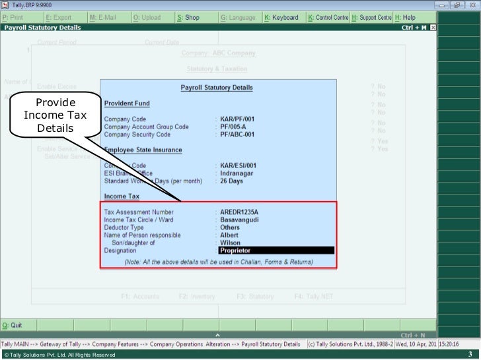Viewport: 481px width, 360px height.
Task: Click the date Wed, 10 Apr in status bar
Action: (x=416, y=344)
